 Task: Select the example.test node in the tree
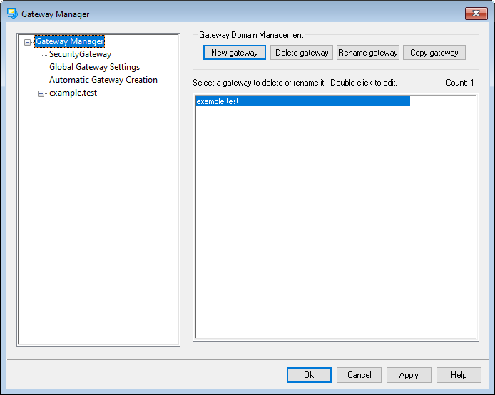pyautogui.click(x=73, y=93)
